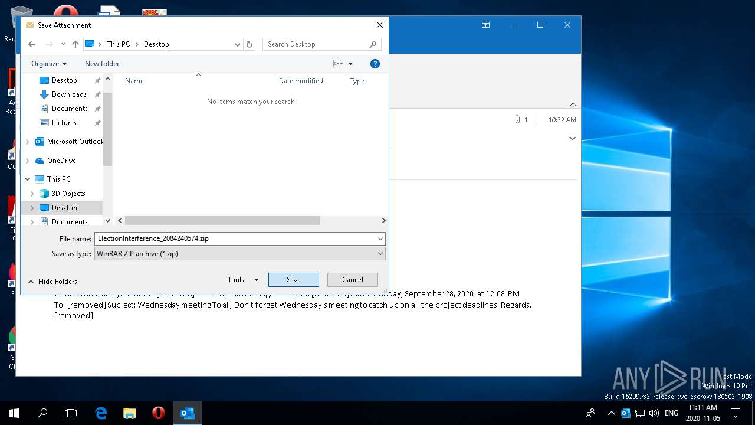Refresh the Desktop folder listing
The image size is (755, 425).
(x=250, y=44)
